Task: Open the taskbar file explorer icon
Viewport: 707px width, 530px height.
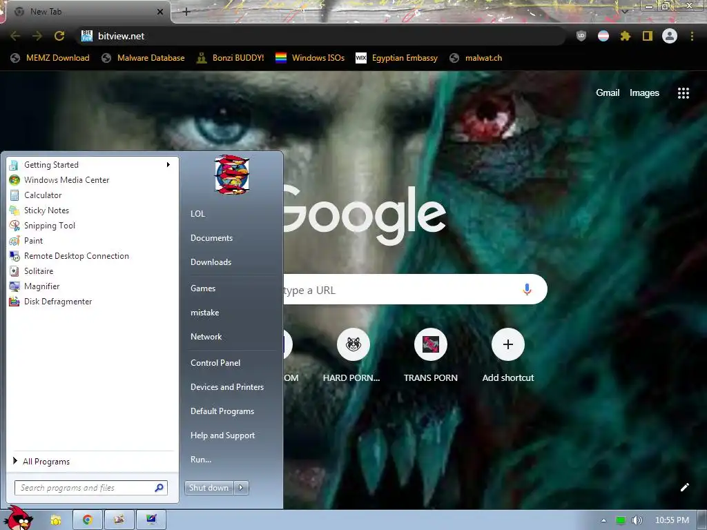Action: point(56,520)
